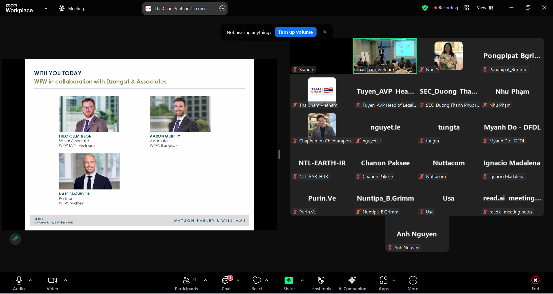Select Ignacio Madalena participant tile
Screen dimensions: 553x294
coord(512,163)
